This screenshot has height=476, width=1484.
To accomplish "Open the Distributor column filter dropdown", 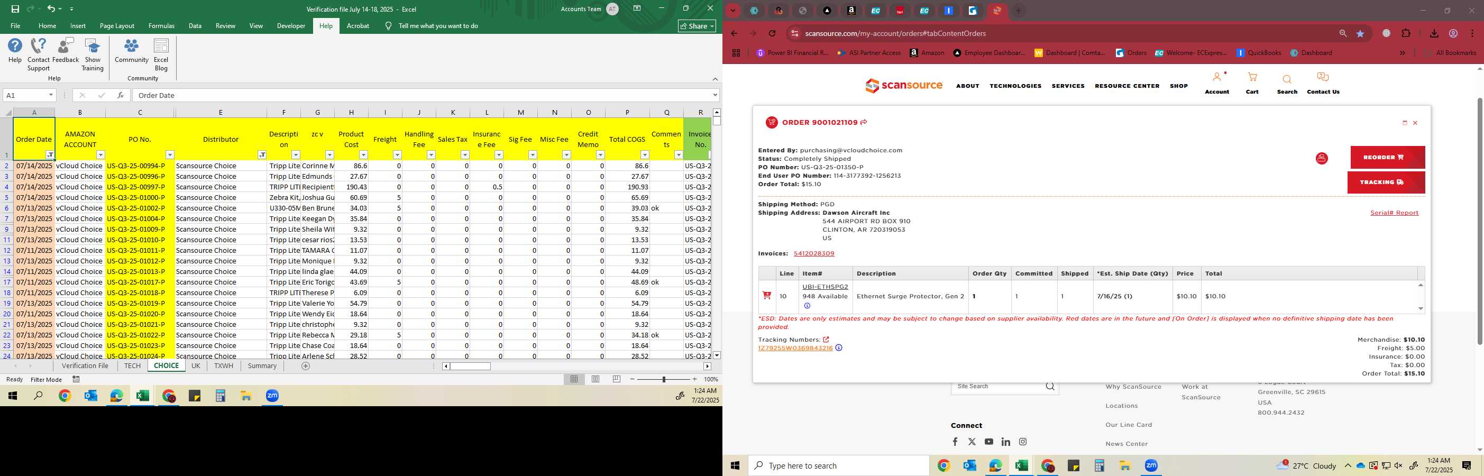I will pyautogui.click(x=262, y=154).
